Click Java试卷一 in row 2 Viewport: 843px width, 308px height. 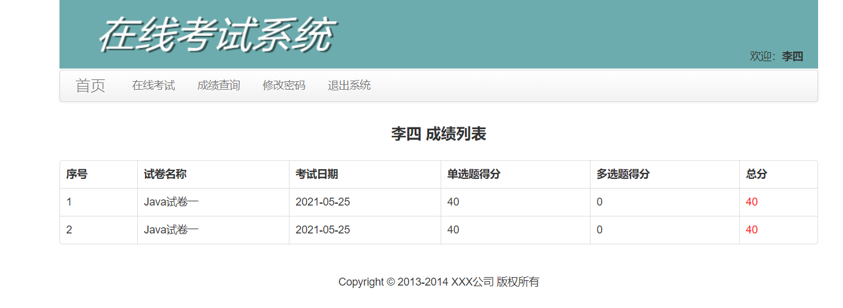(171, 230)
